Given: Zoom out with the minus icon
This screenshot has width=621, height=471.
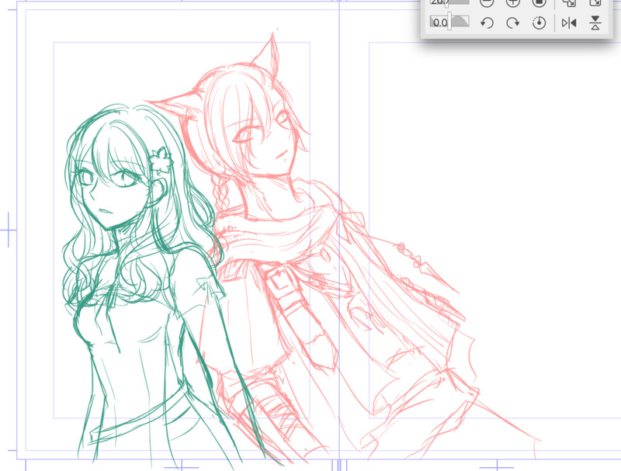Looking at the screenshot, I should point(487,3).
